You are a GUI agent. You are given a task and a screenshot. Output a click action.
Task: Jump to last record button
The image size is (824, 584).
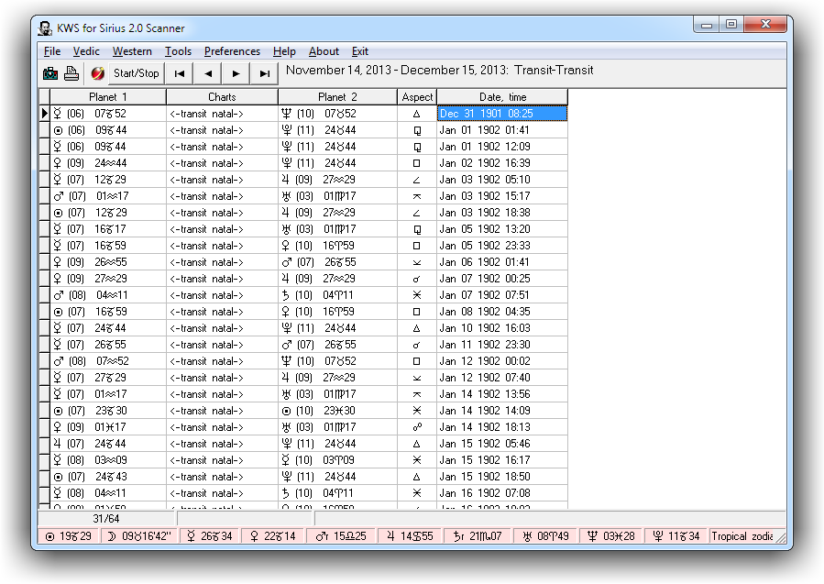tap(264, 73)
